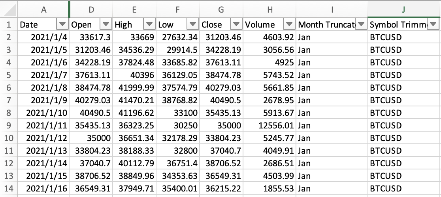Expand the High column filter arrow
Image resolution: width=441 pixels, height=197 pixels.
[x=149, y=24]
